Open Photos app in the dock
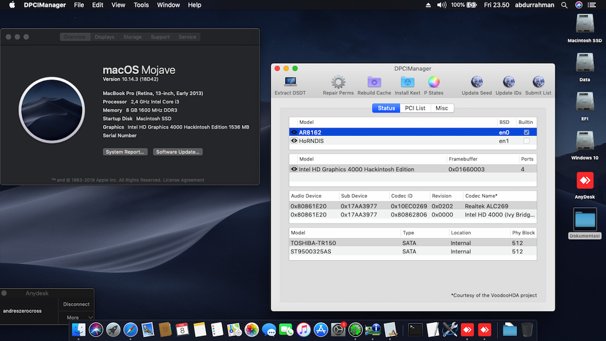The image size is (606, 341). pos(252,330)
